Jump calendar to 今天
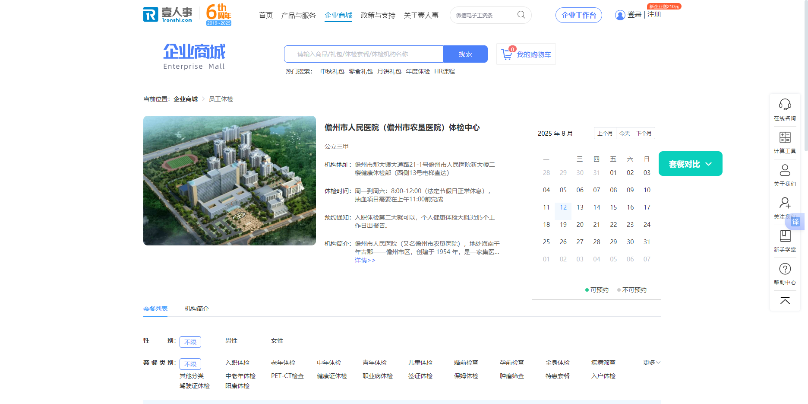The width and height of the screenshot is (808, 404). pyautogui.click(x=625, y=133)
